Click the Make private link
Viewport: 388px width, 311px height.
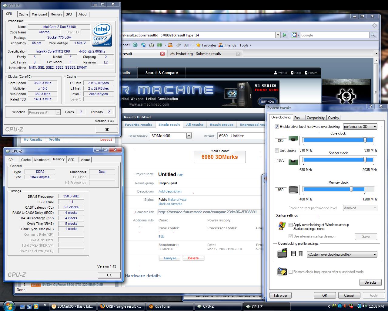click(x=177, y=200)
